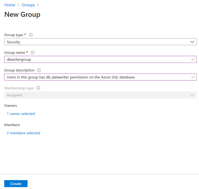Screen dimensions: 199x189
Task: Click the green checkmark in Group name field
Action: [193, 59]
